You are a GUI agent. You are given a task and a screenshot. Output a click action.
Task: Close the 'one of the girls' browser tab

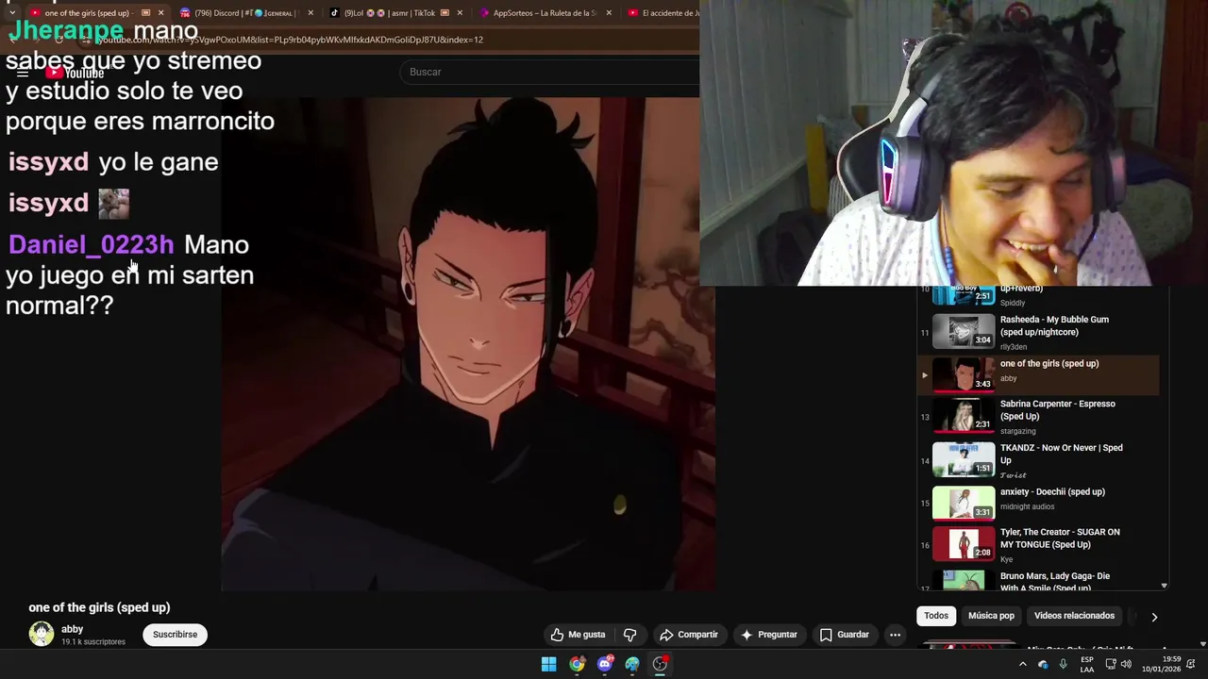[x=160, y=13]
